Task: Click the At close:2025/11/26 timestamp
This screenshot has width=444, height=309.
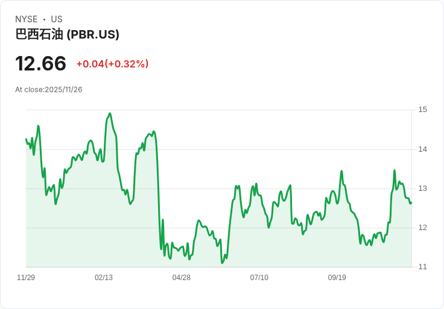Action: (49, 90)
